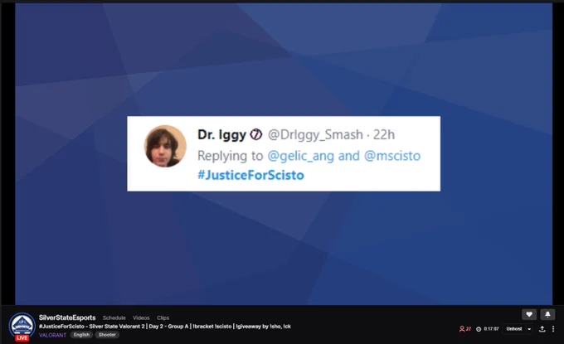
Task: Open the Schedule tab
Action: tap(114, 317)
